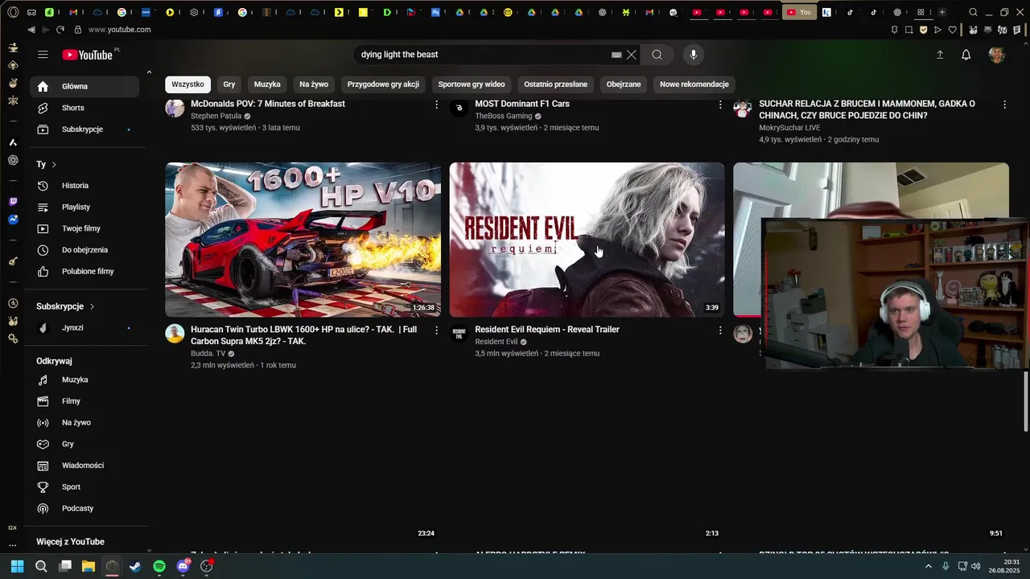
Task: Open the YouTube notifications bell
Action: (966, 55)
